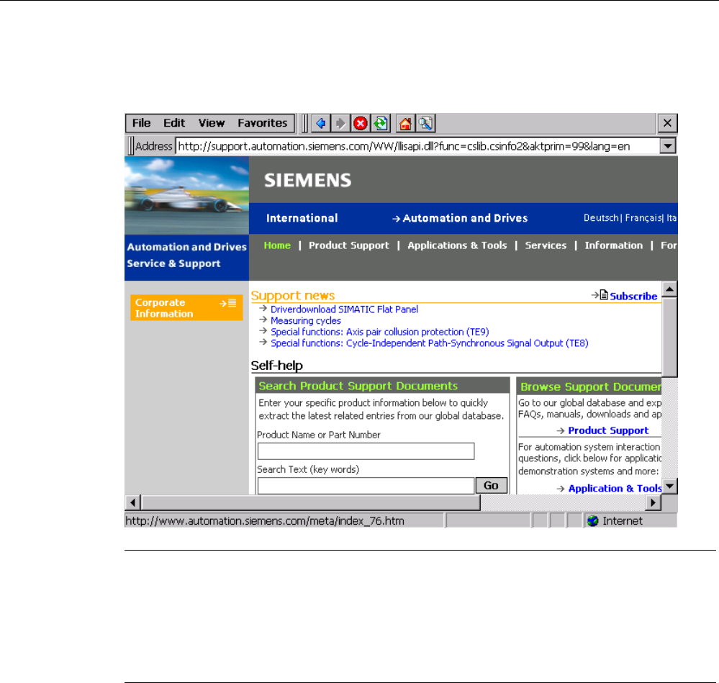This screenshot has width=719, height=683.
Task: Open the Application & Tools link
Action: 615,489
